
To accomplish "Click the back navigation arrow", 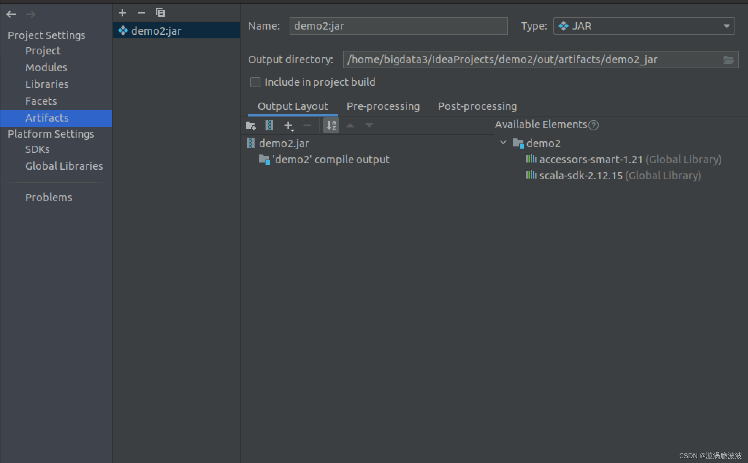I will (11, 14).
